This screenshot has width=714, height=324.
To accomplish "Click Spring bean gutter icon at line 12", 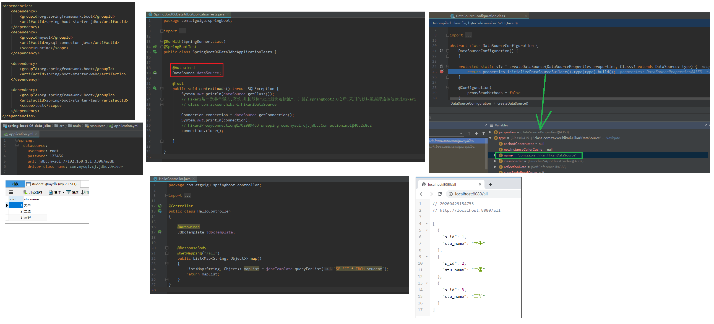I will 160,206.
